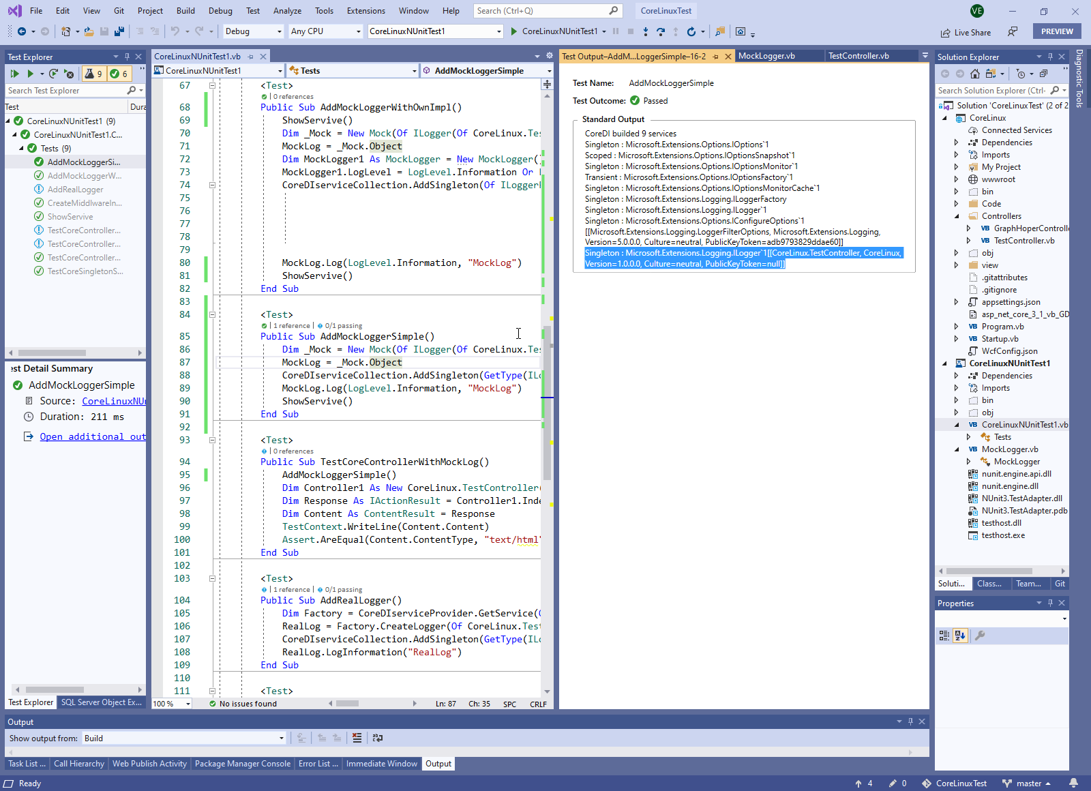Image resolution: width=1091 pixels, height=791 pixels.
Task: Switch to the MockLogger.vb tab
Action: click(766, 56)
